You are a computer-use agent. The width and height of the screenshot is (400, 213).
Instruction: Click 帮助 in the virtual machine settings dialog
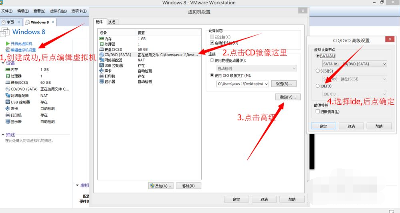292,199
